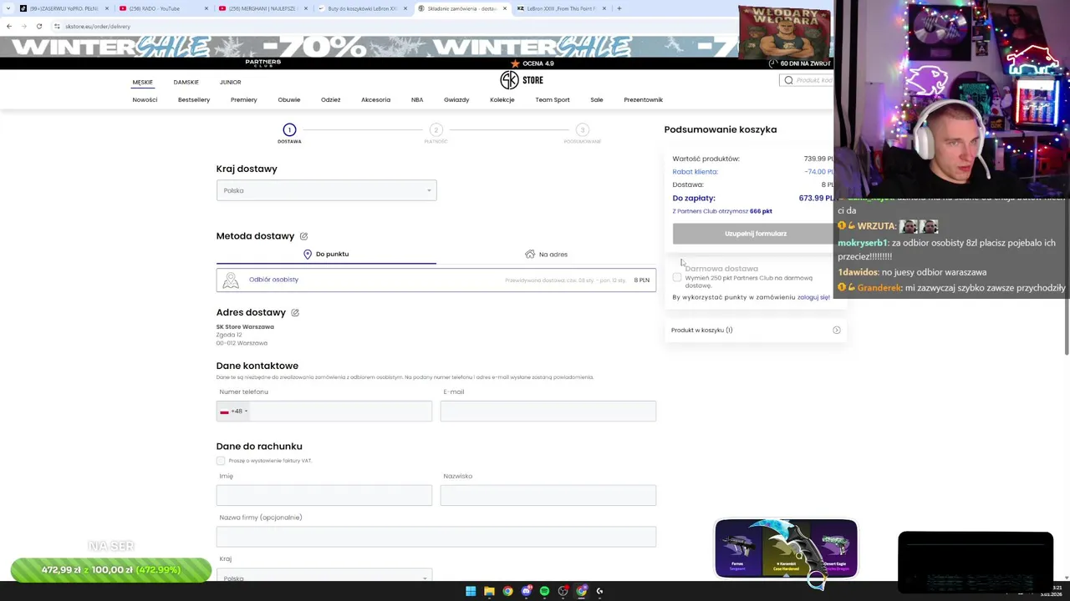Open Discord from the taskbar
This screenshot has height=601, width=1070.
526,591
